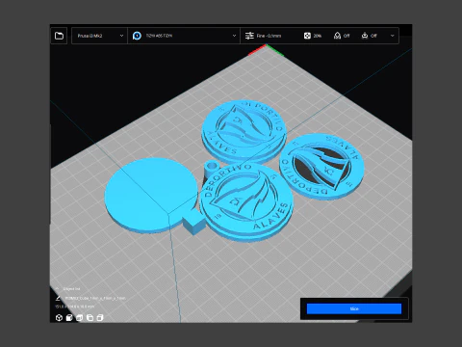Switch to 3D perspective view icon
Screen dimensions: 462x347
coord(59,318)
